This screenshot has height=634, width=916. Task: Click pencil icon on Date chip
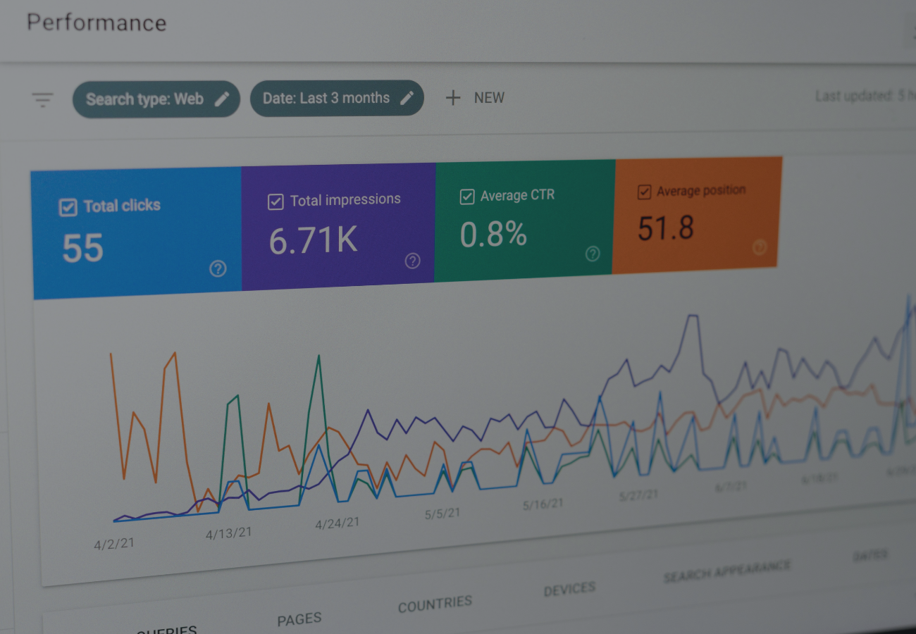tap(407, 98)
